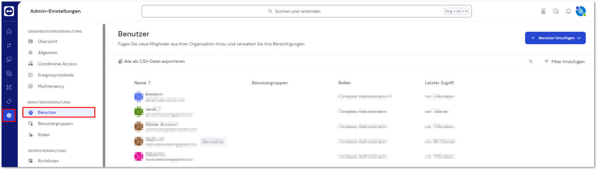
Task: Open the ticket icon in left rail
Action: 9,101
